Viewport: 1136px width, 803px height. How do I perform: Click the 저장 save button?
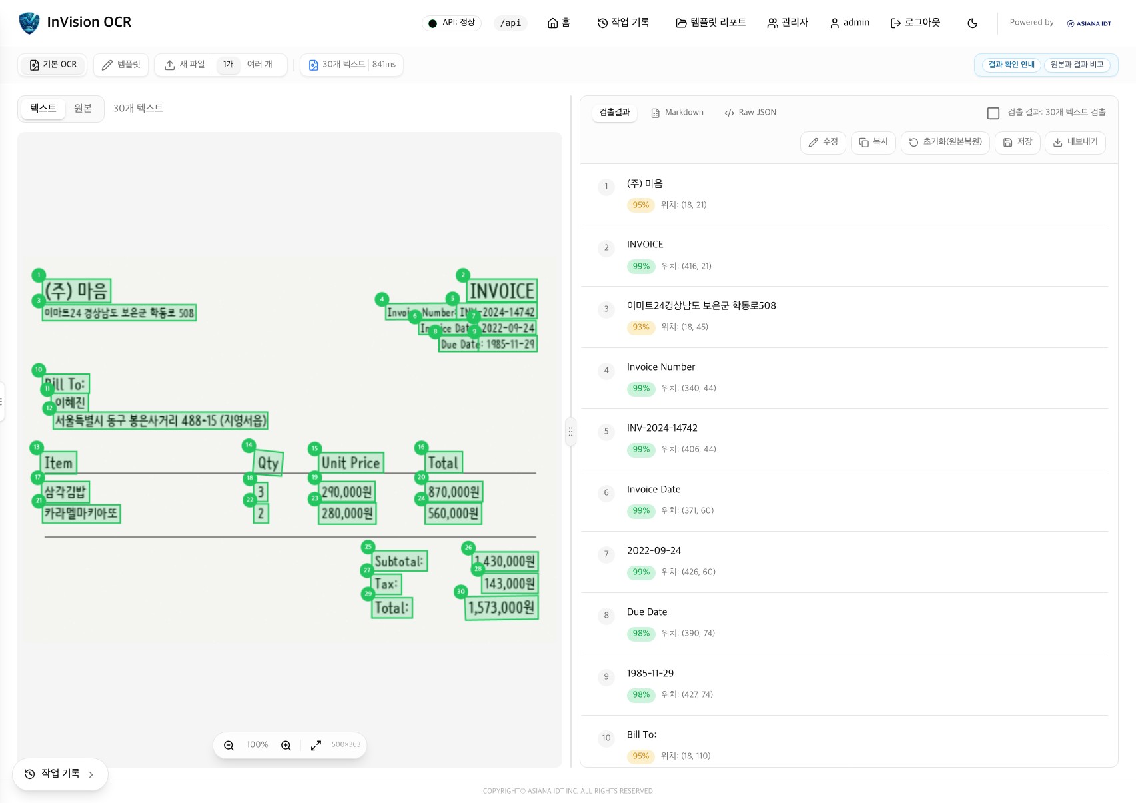[x=1017, y=143]
